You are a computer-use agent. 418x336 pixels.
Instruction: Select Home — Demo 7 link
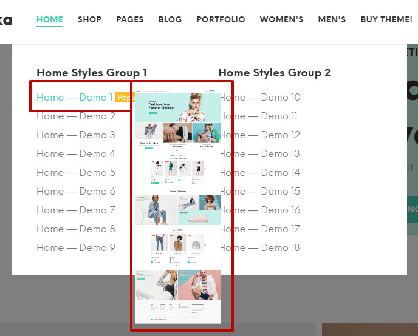point(75,210)
